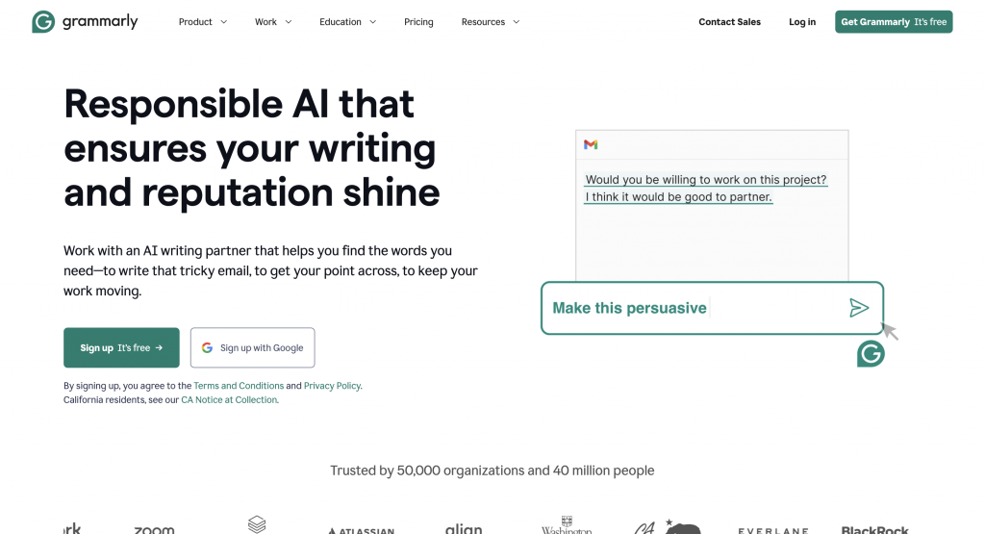Expand the Education navigation menu
The image size is (985, 534).
(347, 22)
